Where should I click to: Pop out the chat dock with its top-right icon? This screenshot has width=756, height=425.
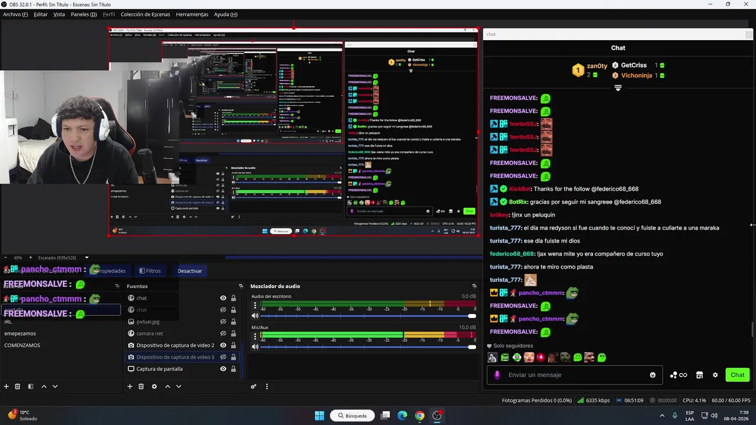(x=749, y=34)
